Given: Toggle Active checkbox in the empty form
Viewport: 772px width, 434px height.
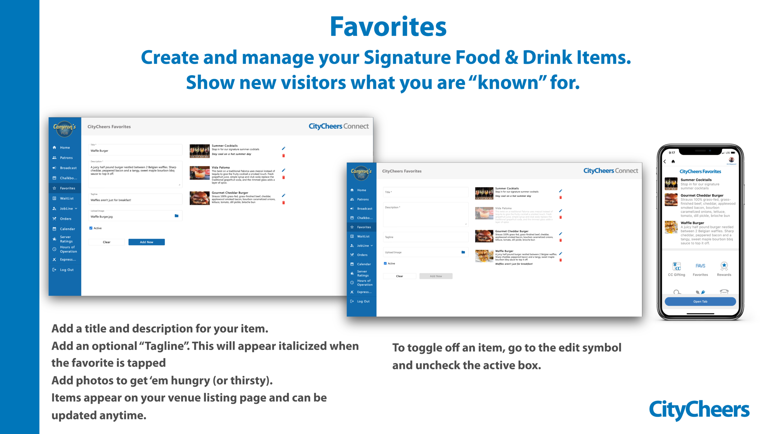Looking at the screenshot, I should tap(385, 263).
